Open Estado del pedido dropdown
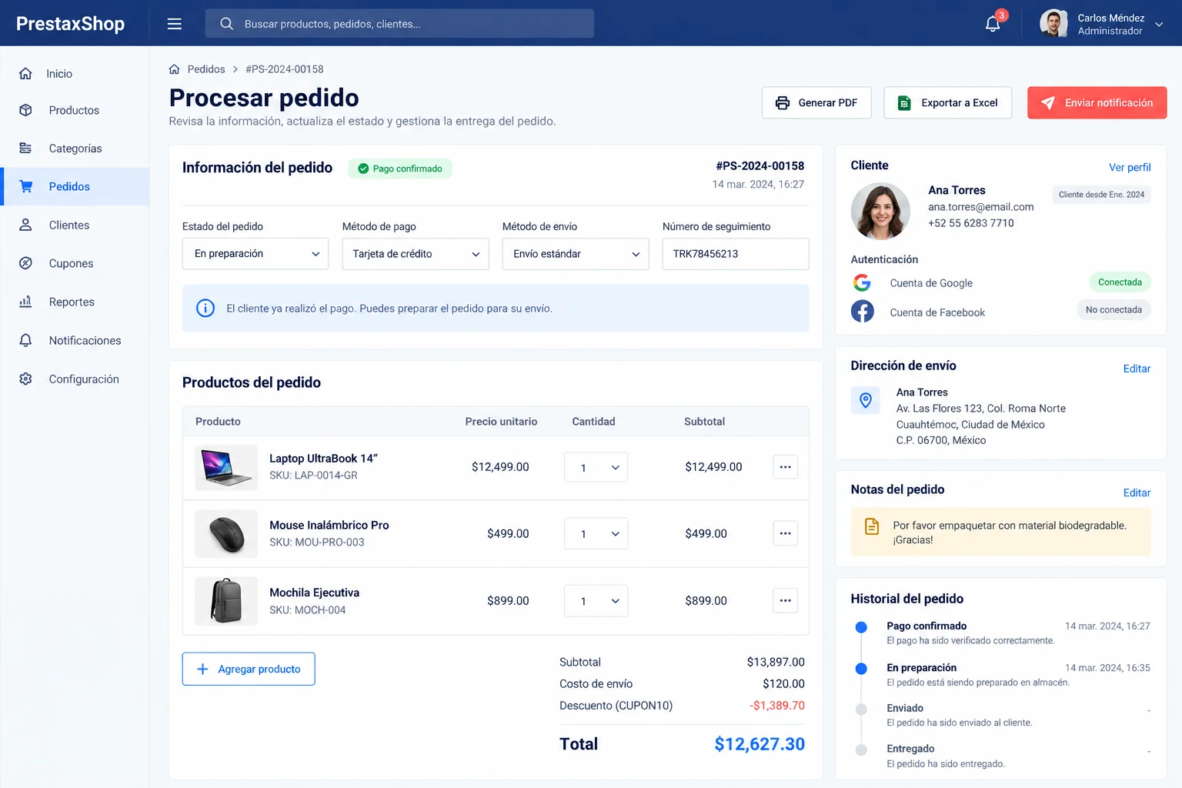The height and width of the screenshot is (788, 1182). [255, 254]
